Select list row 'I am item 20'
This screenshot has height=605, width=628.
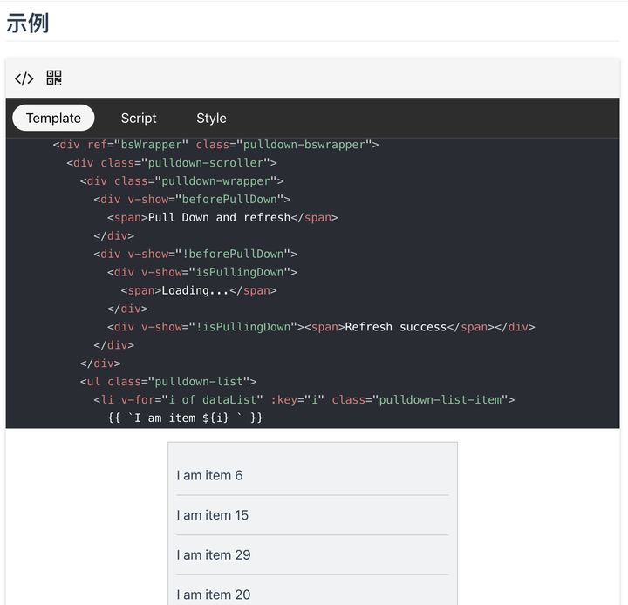[312, 590]
